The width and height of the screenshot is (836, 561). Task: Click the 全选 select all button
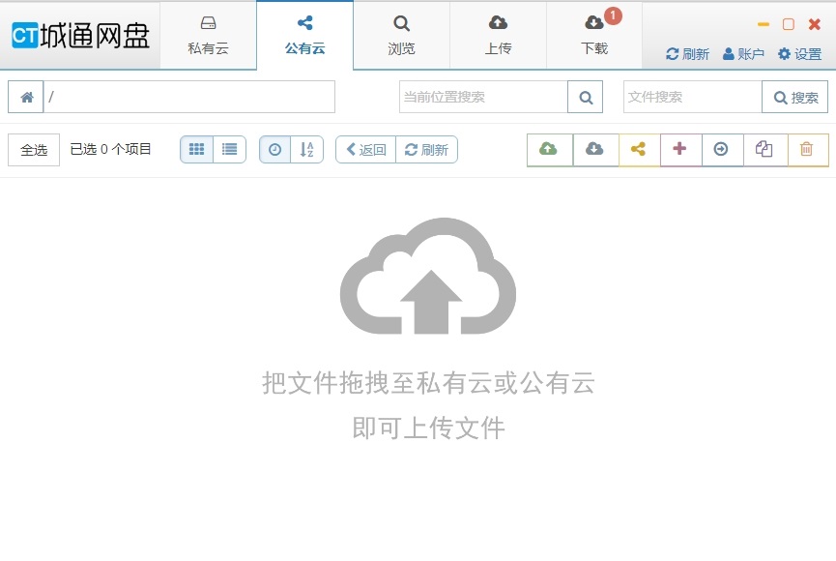(x=34, y=150)
